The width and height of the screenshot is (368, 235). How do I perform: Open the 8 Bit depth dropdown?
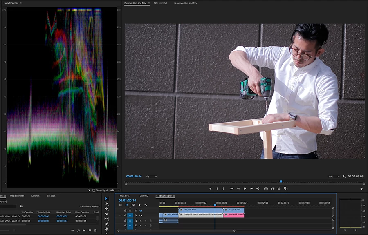(115, 190)
